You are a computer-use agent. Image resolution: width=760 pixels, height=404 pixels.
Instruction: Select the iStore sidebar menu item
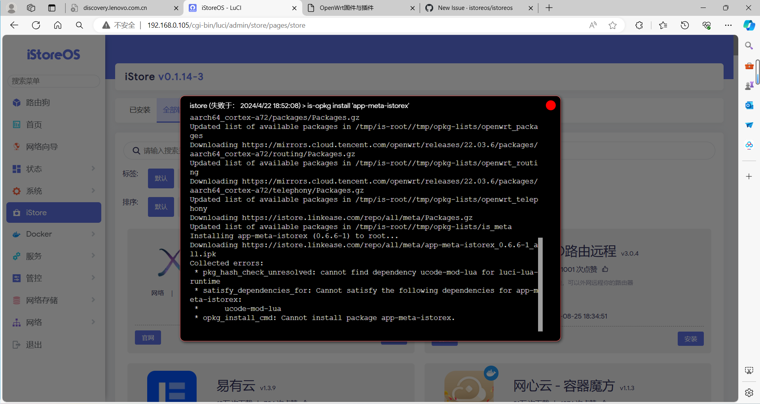[x=54, y=213]
